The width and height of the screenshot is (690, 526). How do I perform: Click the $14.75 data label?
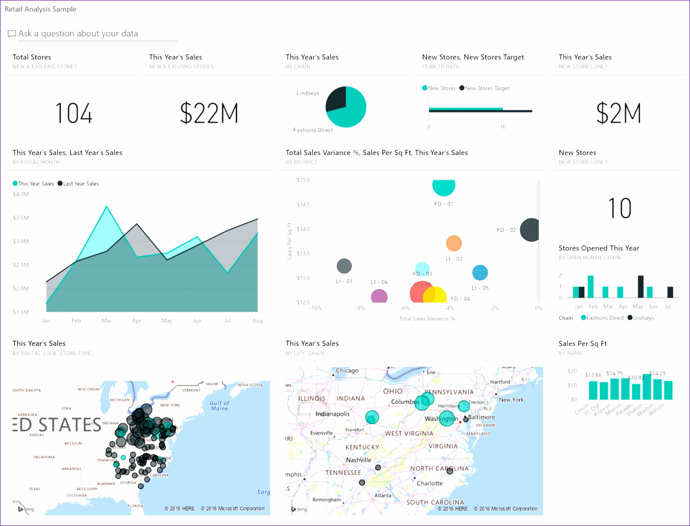pos(614,374)
